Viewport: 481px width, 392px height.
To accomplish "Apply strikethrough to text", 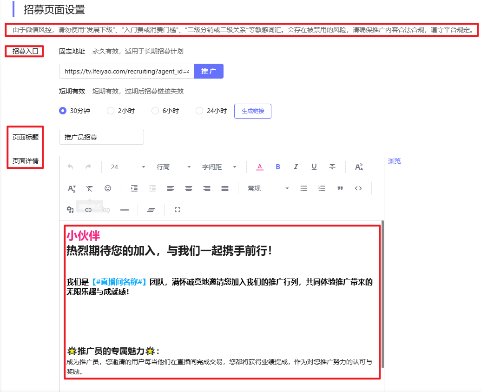I will [x=332, y=167].
